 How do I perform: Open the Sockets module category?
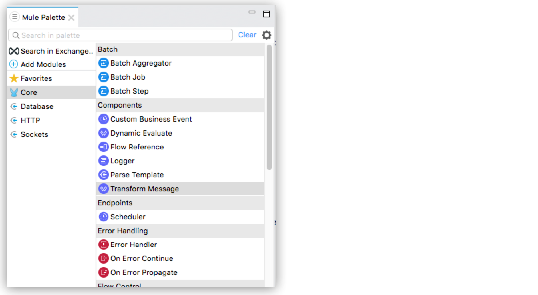tap(34, 134)
